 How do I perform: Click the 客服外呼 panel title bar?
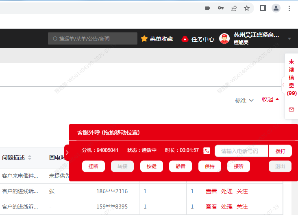click(x=183, y=132)
